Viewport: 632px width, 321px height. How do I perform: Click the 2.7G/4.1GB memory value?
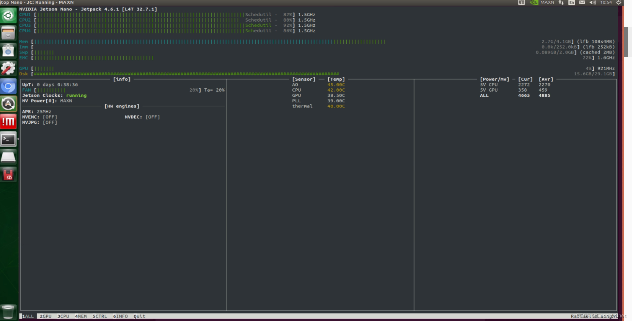[556, 41]
